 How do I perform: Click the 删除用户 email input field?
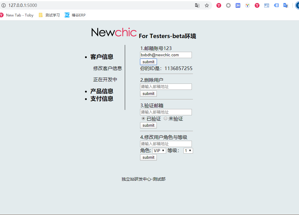(x=166, y=87)
